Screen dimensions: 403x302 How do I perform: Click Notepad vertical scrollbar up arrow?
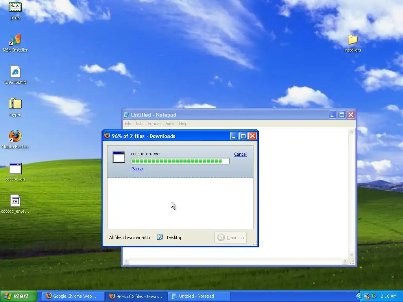click(x=351, y=132)
